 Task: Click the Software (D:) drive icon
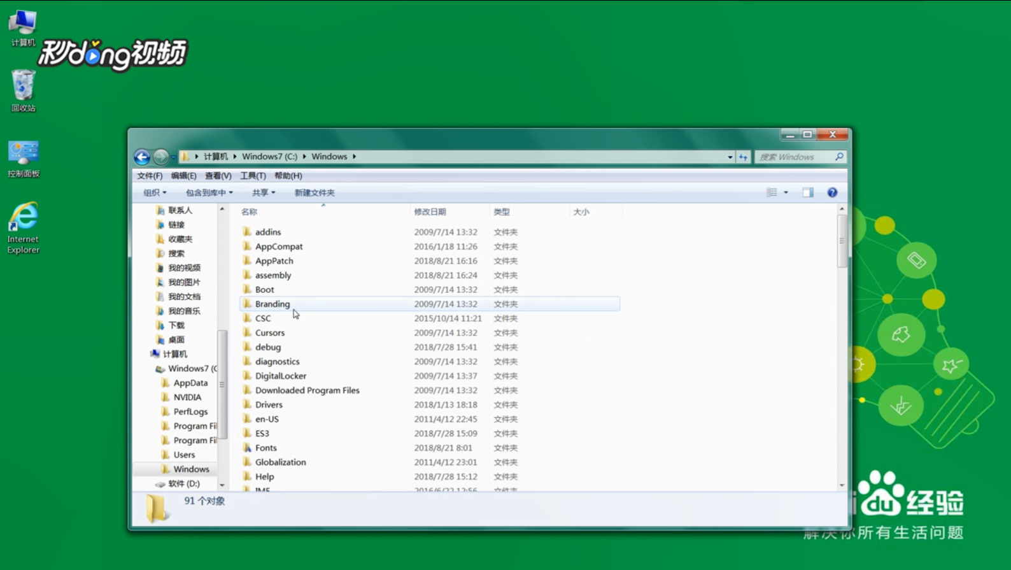160,484
